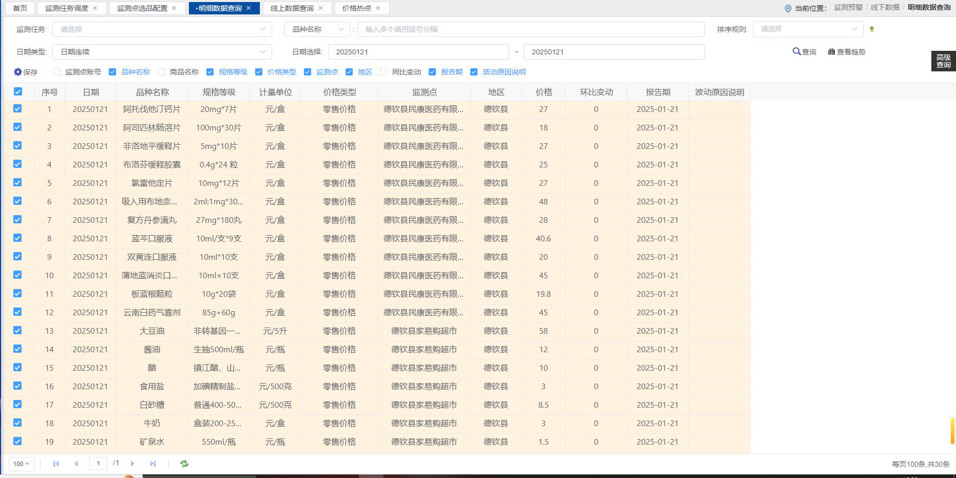Click the 高级查询 button
This screenshot has width=956, height=478.
click(943, 61)
